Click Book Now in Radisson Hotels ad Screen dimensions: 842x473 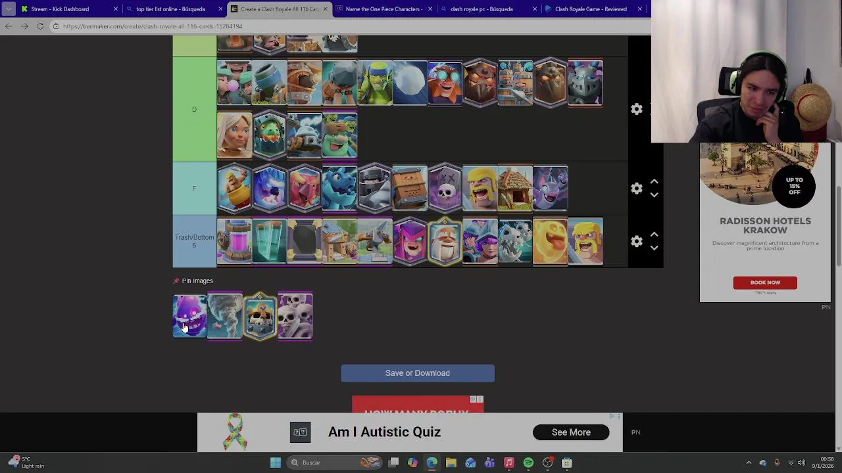(x=765, y=282)
